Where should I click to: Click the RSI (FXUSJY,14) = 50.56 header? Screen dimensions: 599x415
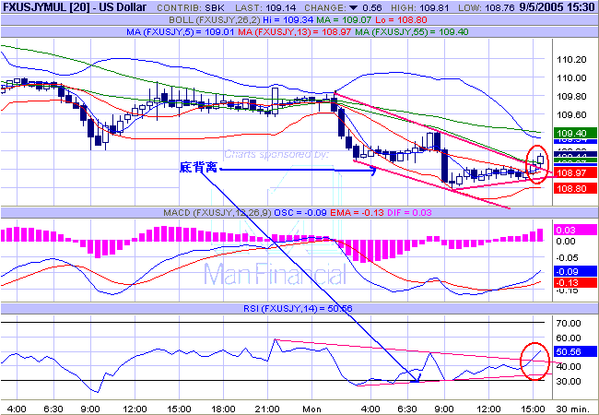pos(298,308)
